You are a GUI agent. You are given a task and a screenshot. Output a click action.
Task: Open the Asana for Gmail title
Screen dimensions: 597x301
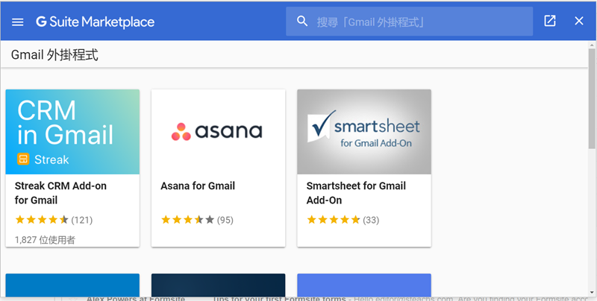click(198, 186)
